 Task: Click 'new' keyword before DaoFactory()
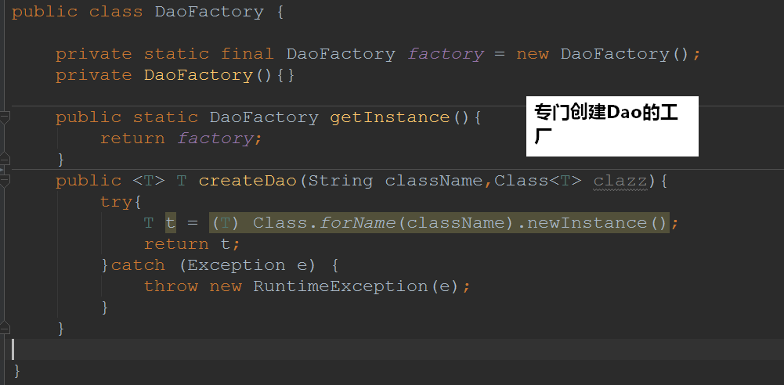[x=533, y=53]
